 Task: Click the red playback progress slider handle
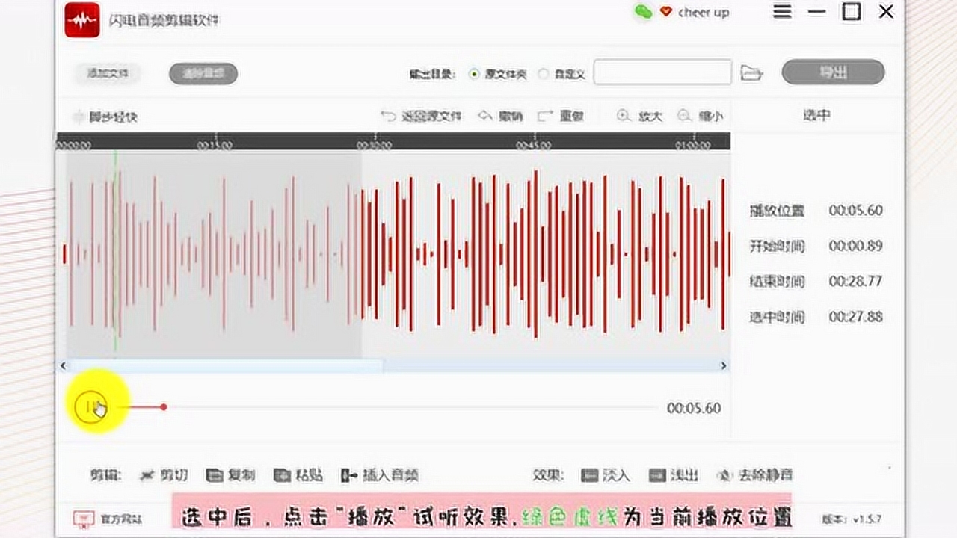point(163,407)
